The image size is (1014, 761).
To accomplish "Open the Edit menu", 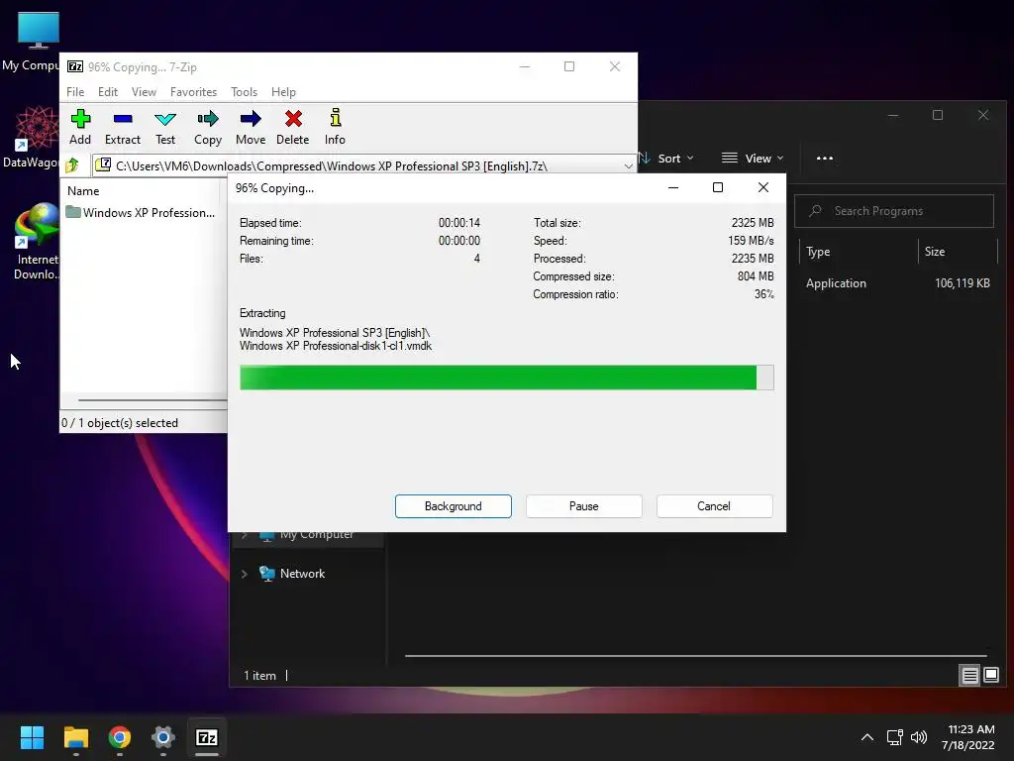I will (x=107, y=92).
